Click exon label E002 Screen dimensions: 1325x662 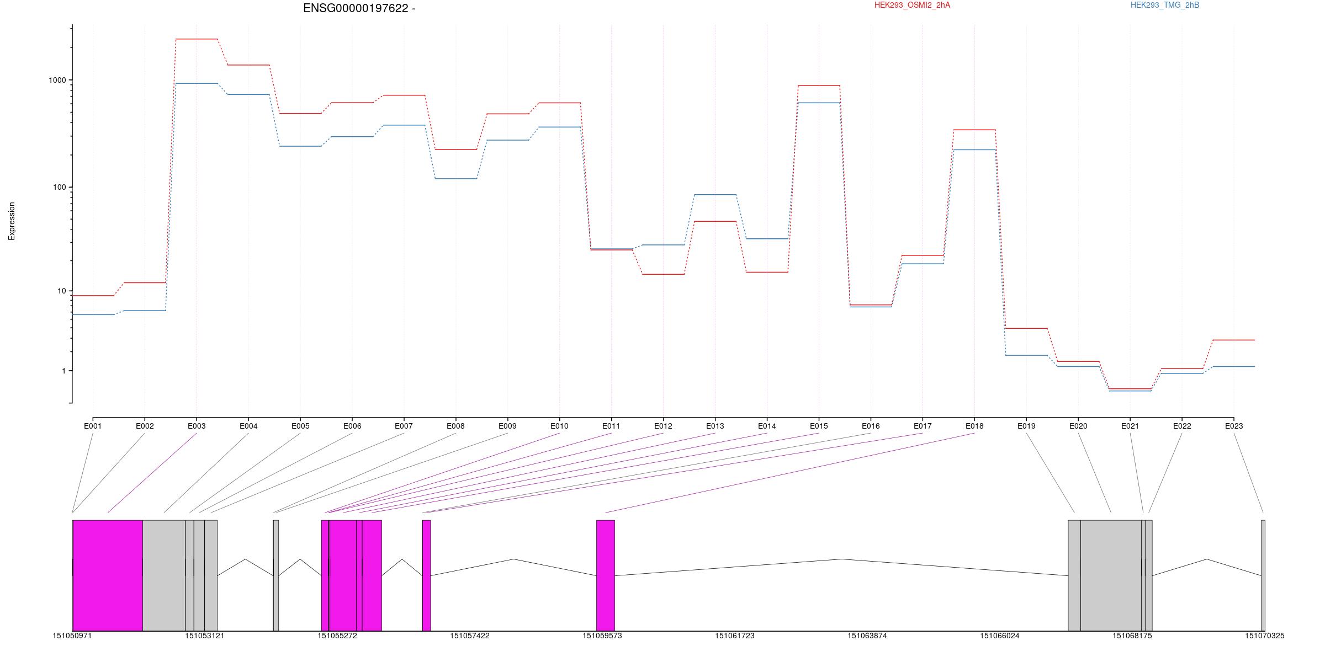(x=145, y=426)
